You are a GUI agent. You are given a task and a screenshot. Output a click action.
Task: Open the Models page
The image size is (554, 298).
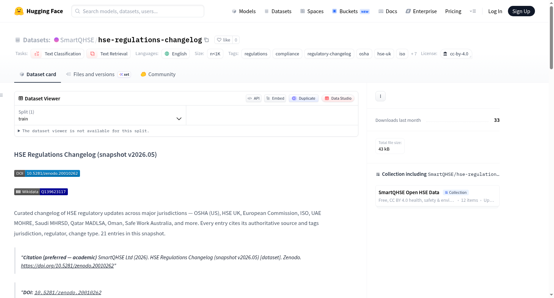[244, 11]
